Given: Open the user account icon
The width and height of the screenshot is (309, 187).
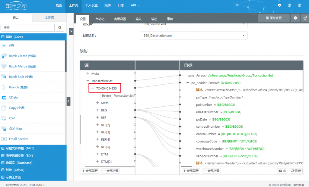Looking at the screenshot, I should [x=299, y=5].
